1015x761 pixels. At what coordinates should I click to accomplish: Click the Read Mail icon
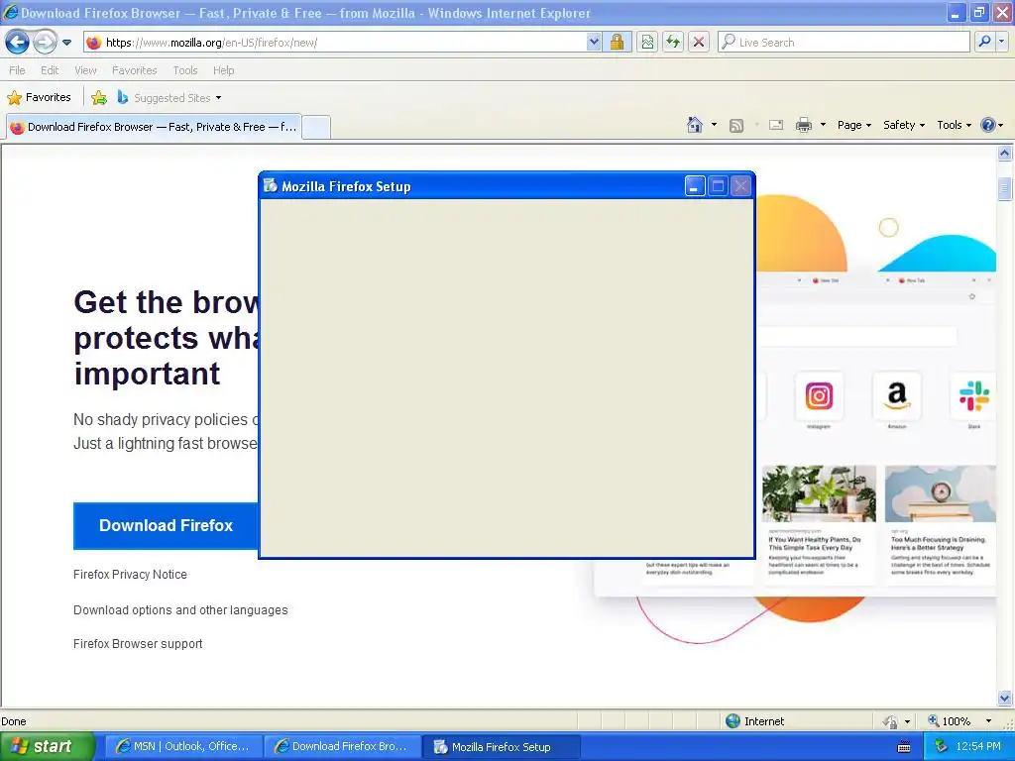pos(776,125)
